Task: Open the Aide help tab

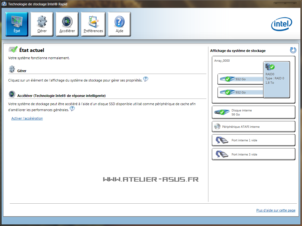Action: (x=119, y=24)
